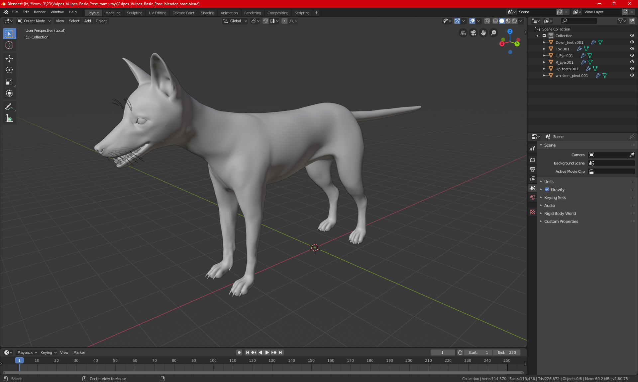
Task: Toggle Gravity checkbox in Scene panel
Action: point(546,189)
